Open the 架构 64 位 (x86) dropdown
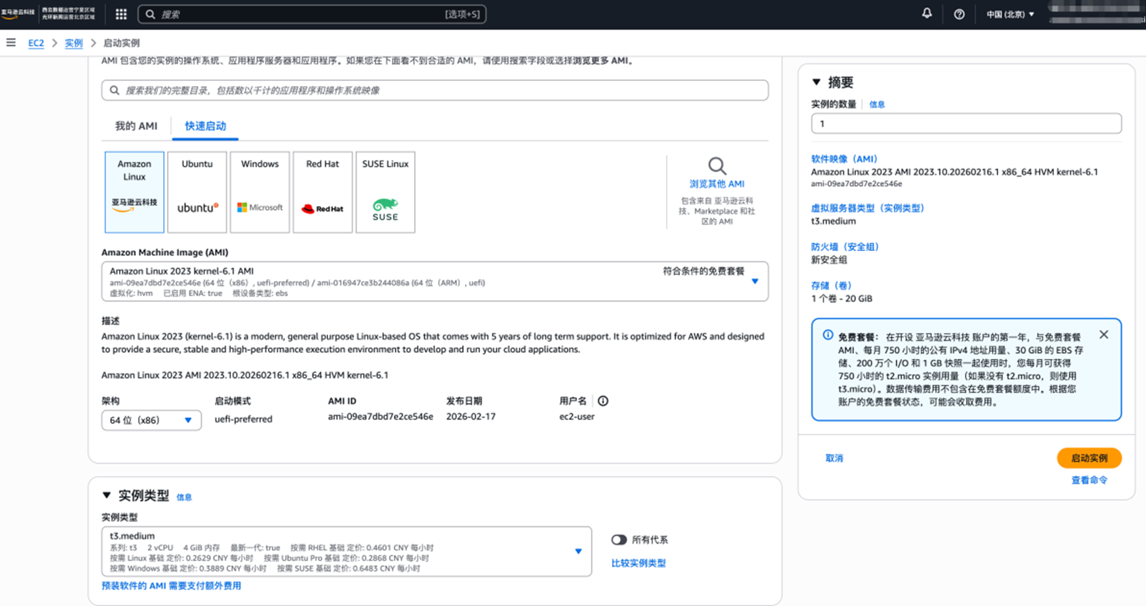The width and height of the screenshot is (1146, 606). [x=151, y=420]
